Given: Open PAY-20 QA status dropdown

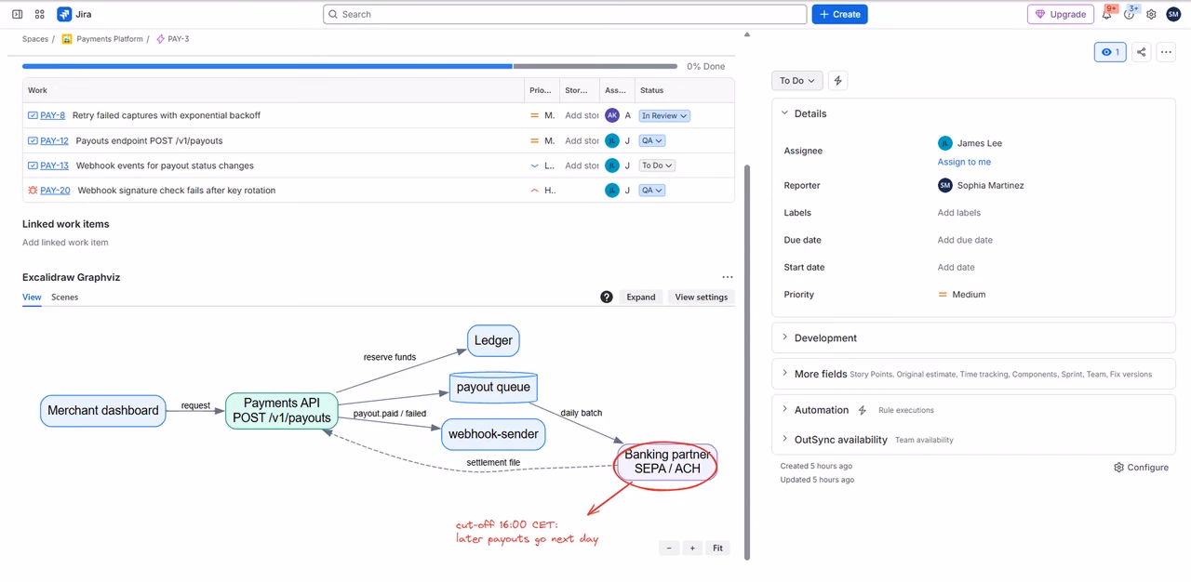Looking at the screenshot, I should pyautogui.click(x=652, y=190).
